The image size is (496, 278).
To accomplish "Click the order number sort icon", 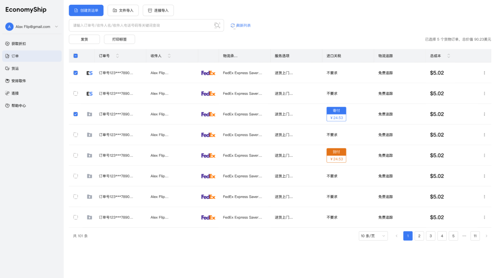I will pyautogui.click(x=117, y=56).
